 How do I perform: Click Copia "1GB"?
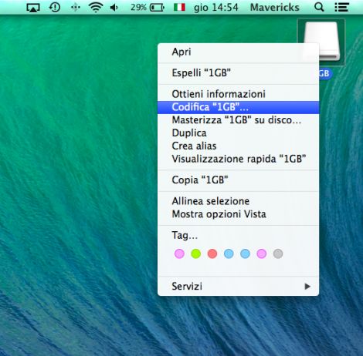tap(238, 180)
